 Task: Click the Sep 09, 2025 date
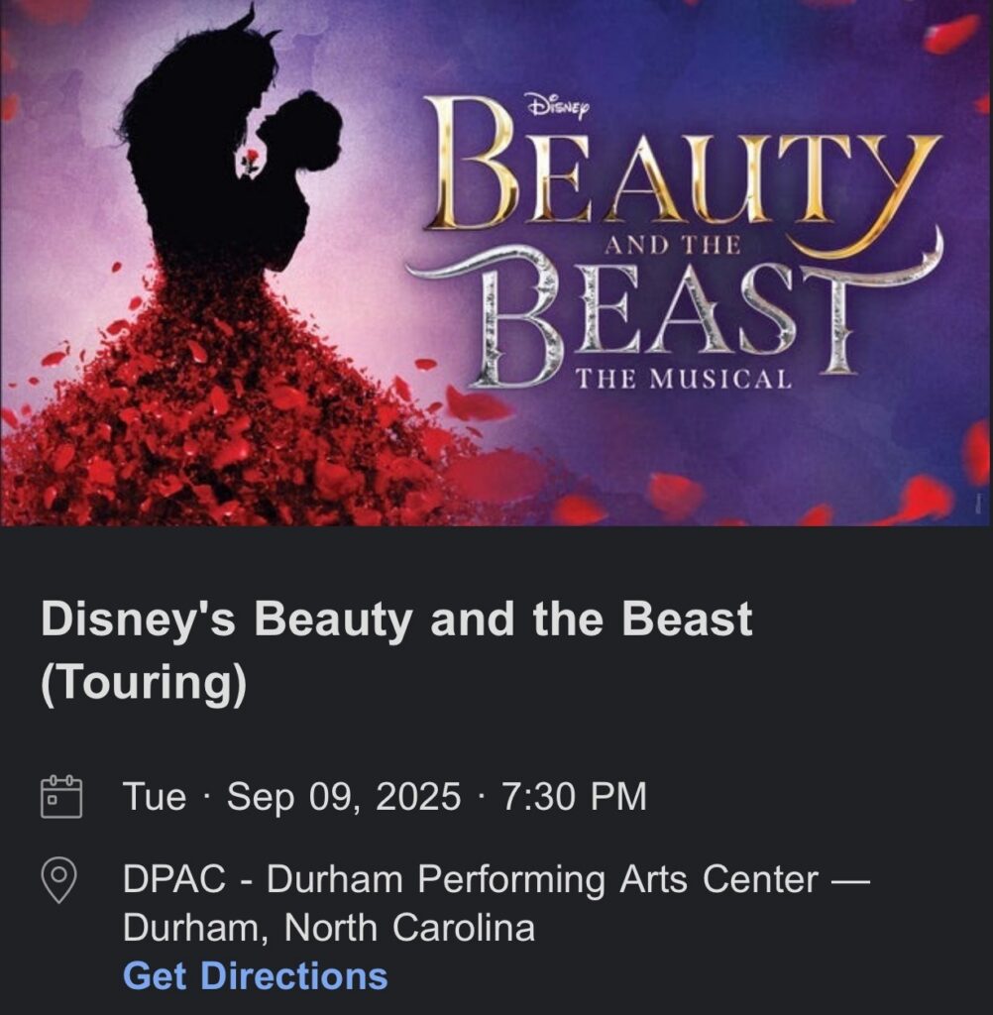tap(344, 796)
